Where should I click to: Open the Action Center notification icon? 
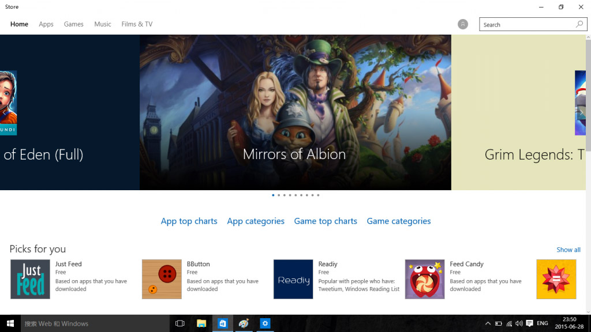pyautogui.click(x=530, y=323)
